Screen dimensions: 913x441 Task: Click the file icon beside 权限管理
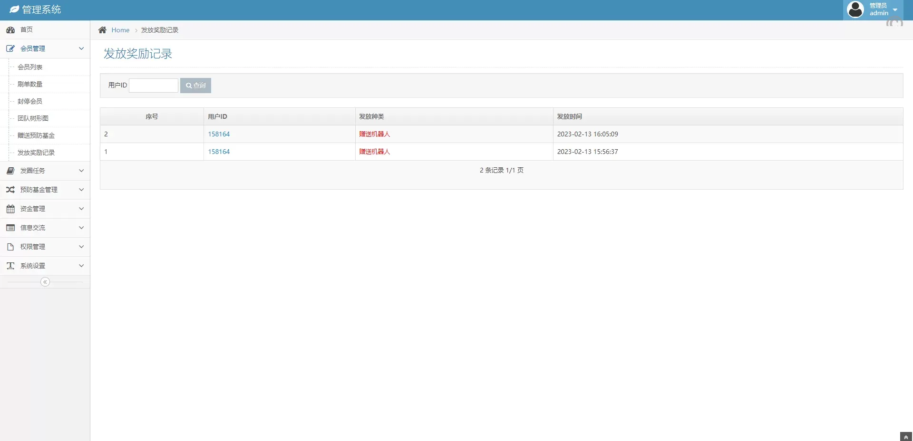10,247
